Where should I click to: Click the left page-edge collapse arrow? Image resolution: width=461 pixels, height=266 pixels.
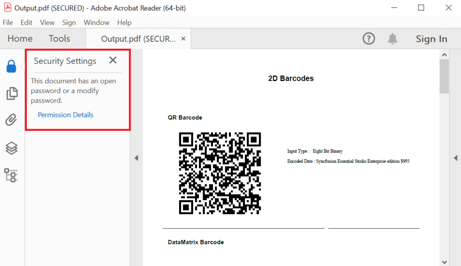click(136, 158)
